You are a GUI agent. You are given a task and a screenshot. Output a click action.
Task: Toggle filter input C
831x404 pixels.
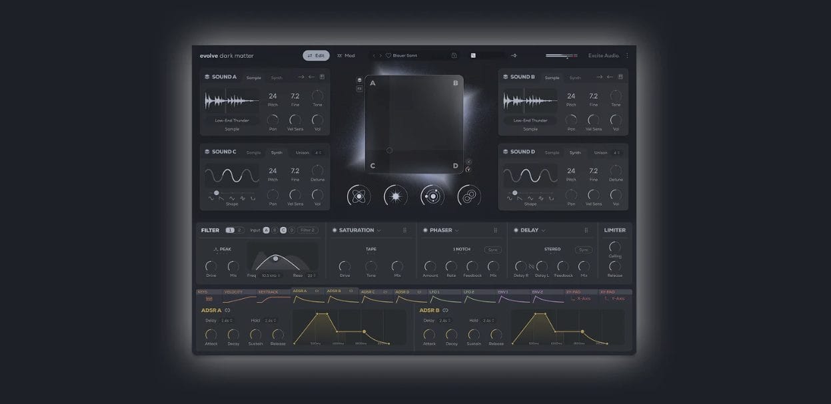coord(283,230)
